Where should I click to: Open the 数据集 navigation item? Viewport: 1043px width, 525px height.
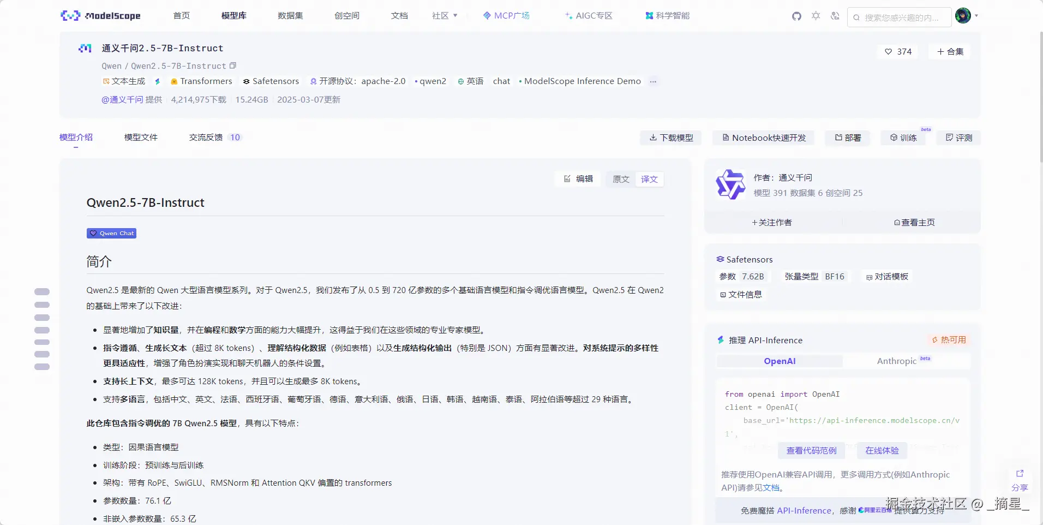click(290, 16)
